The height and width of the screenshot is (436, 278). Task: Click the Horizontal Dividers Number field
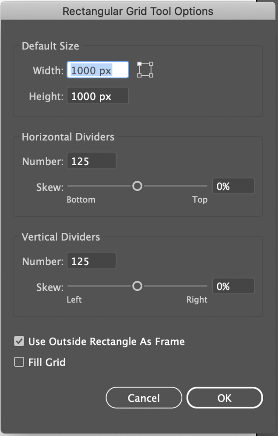click(x=91, y=161)
